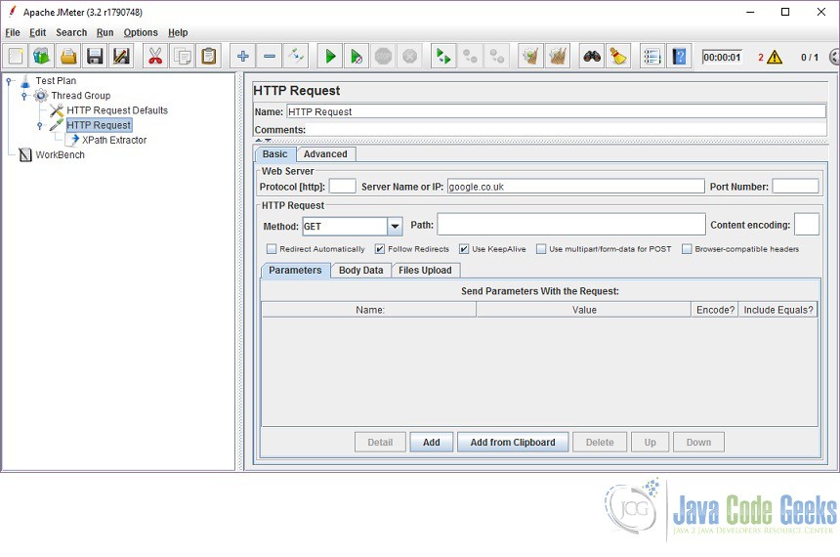This screenshot has height=557, width=840.
Task: Open the Help menu
Action: [x=178, y=32]
